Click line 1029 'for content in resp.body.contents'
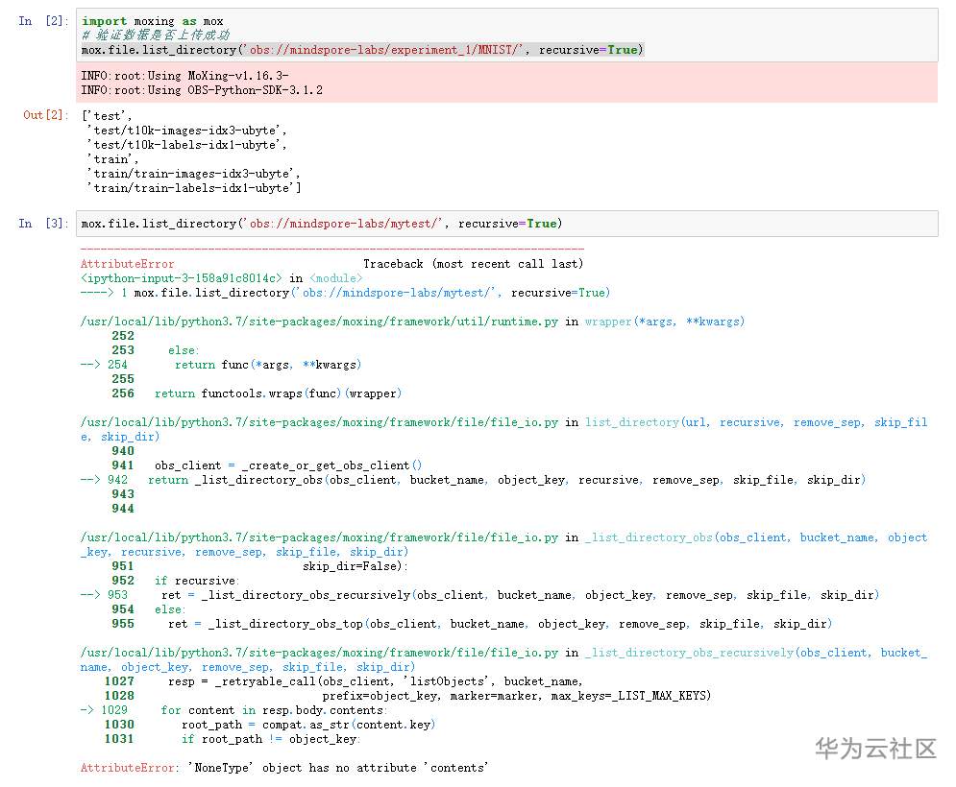Viewport: 956px width, 787px height. tap(275, 710)
